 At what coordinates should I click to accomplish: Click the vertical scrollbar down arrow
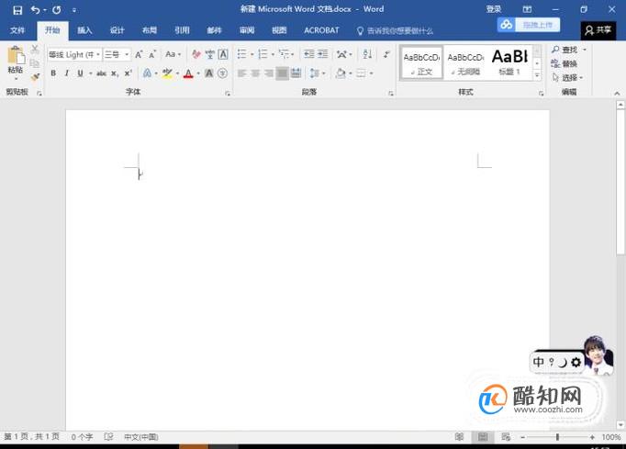click(x=620, y=424)
